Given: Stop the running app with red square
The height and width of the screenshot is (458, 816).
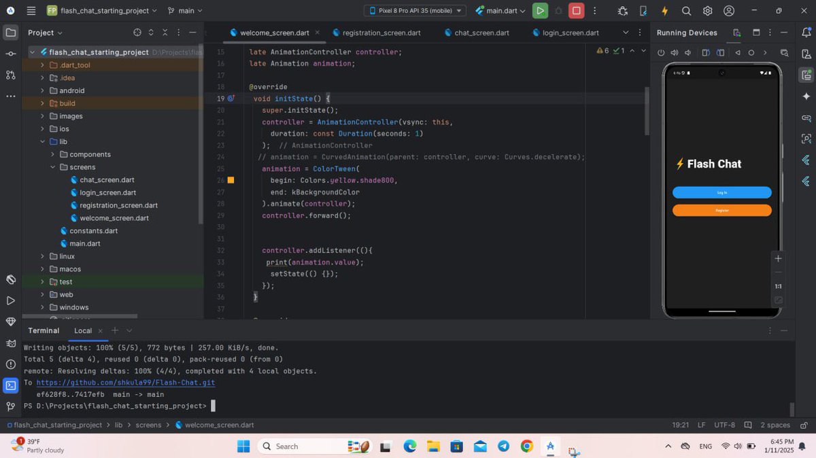Looking at the screenshot, I should (x=577, y=11).
